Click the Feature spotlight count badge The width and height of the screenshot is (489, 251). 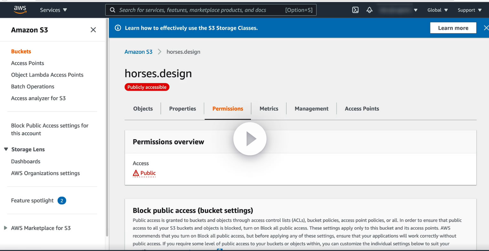click(62, 201)
